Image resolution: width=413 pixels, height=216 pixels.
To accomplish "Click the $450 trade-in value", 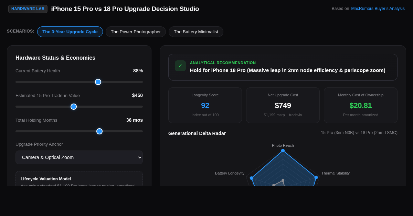I will click(137, 95).
